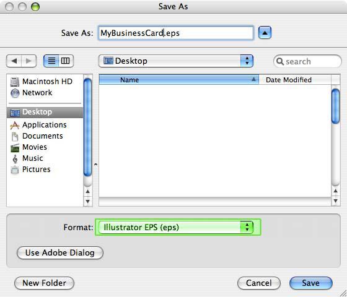This screenshot has width=347, height=297.
Task: Create a New Folder
Action: (44, 283)
